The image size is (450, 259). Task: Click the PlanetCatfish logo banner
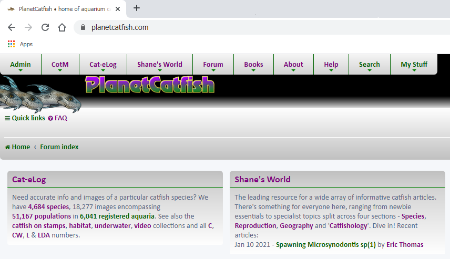pos(150,85)
